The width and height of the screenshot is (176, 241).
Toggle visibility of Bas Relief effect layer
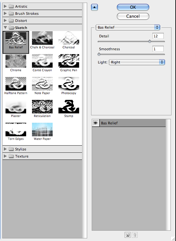(x=95, y=123)
